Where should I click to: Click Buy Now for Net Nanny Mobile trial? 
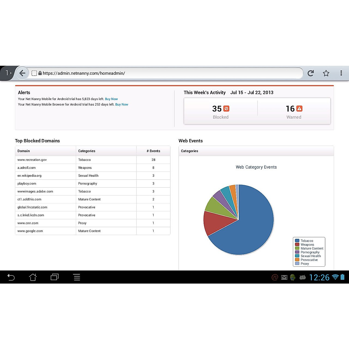[x=111, y=99]
